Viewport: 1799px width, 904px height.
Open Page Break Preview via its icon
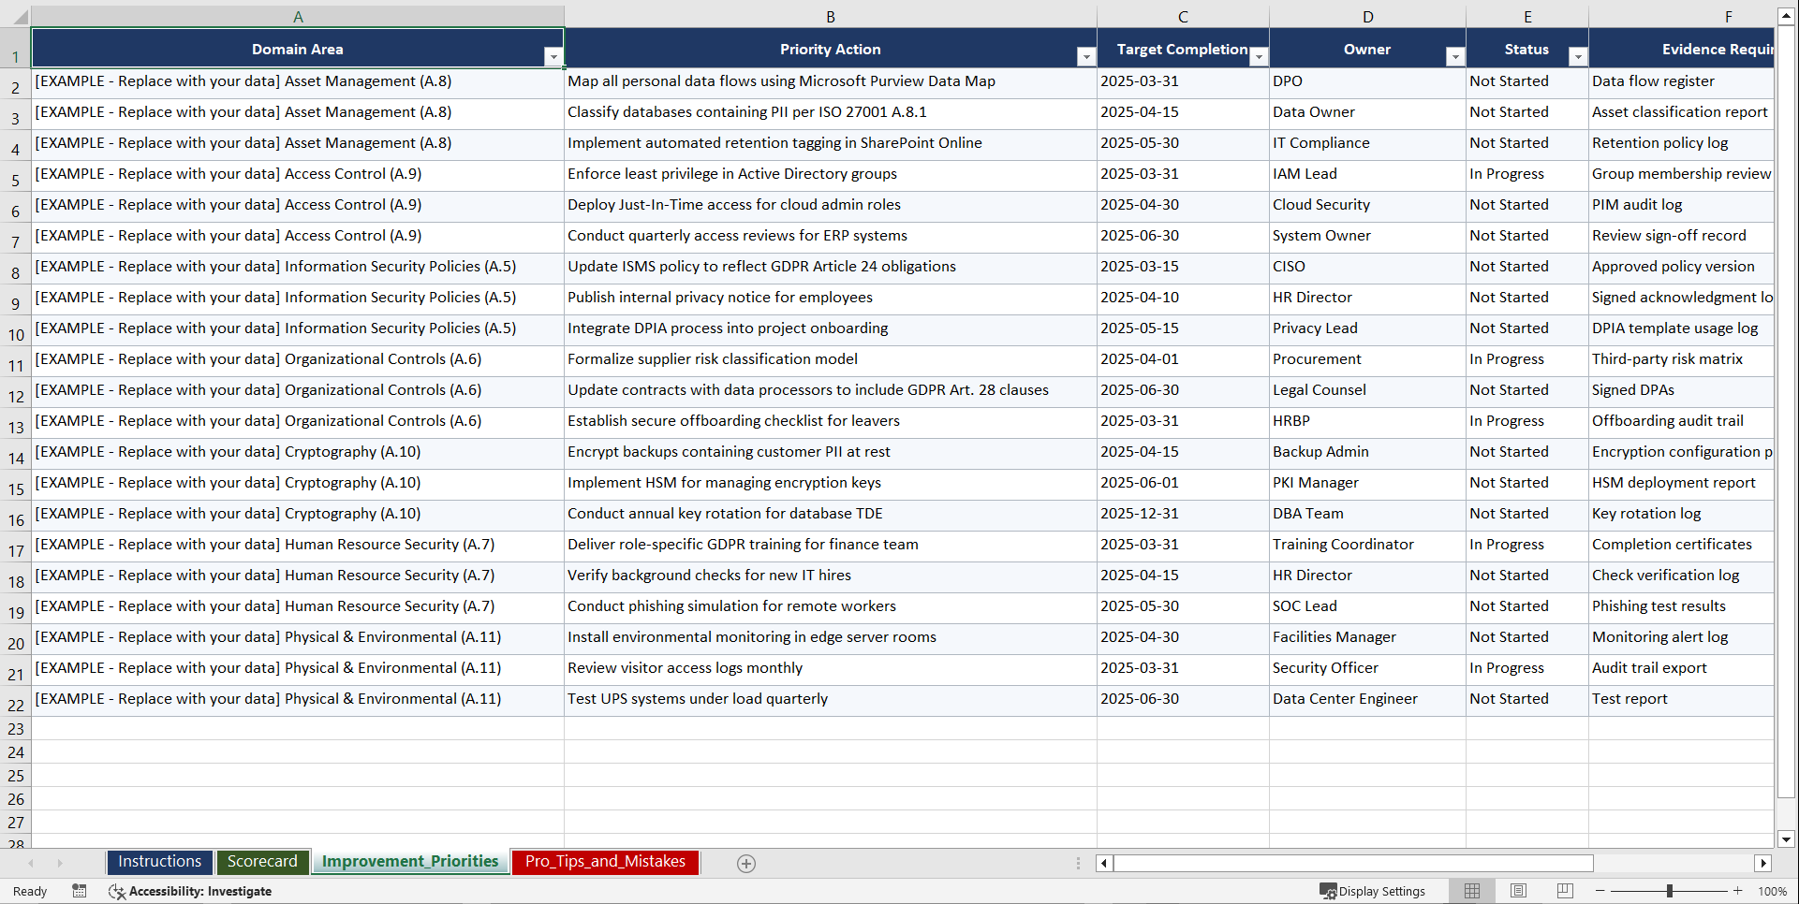tap(1564, 891)
